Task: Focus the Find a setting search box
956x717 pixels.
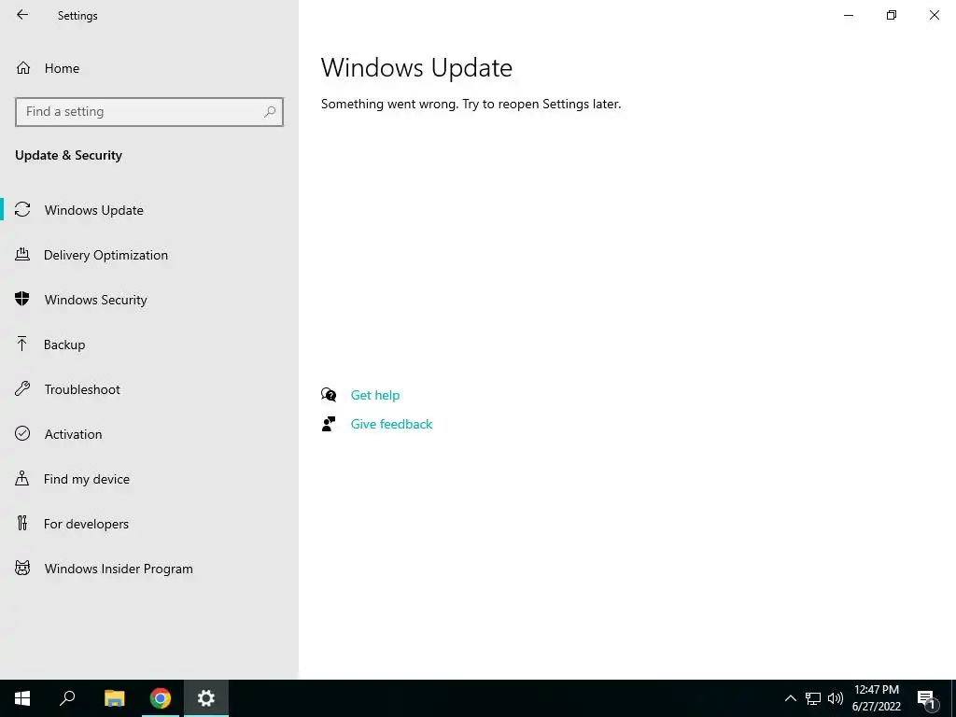Action: pos(149,112)
